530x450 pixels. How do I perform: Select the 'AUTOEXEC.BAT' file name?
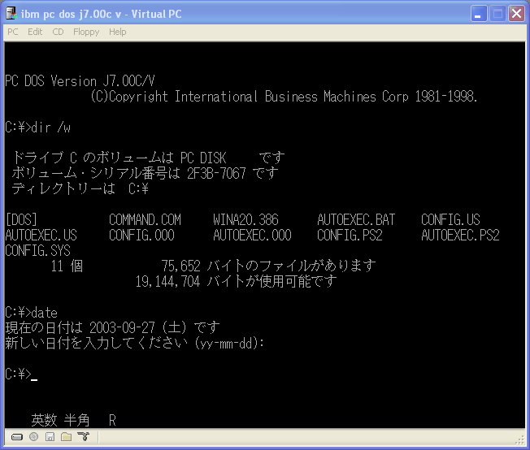[x=356, y=219]
